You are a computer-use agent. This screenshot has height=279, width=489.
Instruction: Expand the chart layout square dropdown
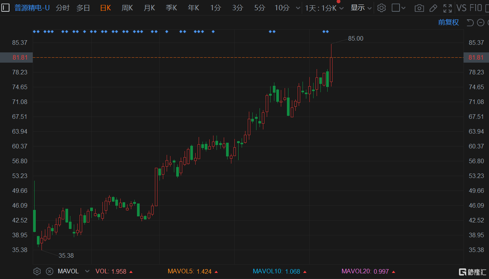pyautogui.click(x=398, y=8)
